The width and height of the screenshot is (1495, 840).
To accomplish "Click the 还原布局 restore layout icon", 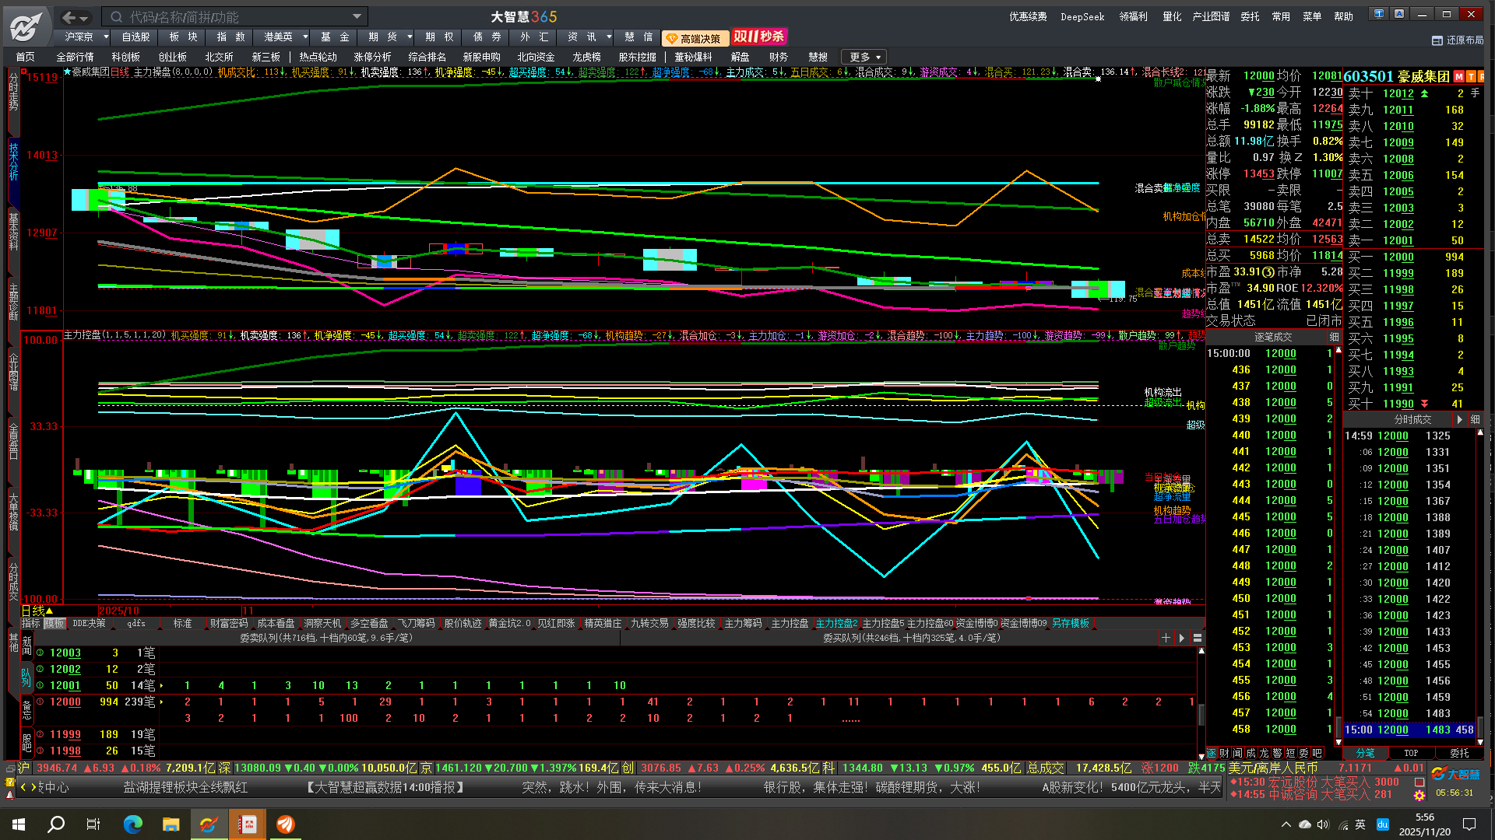I will coord(1437,40).
